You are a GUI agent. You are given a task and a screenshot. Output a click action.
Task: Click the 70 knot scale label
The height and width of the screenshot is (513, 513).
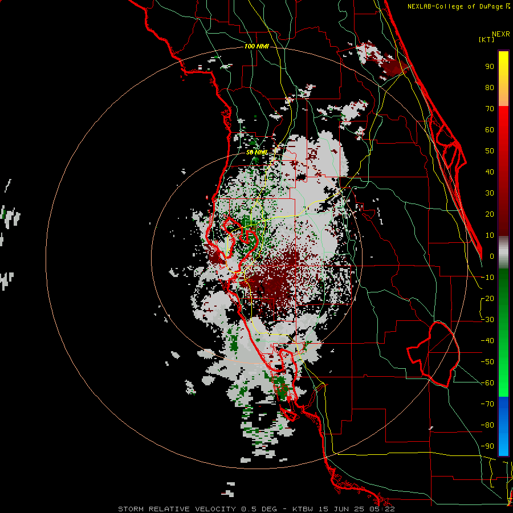point(490,109)
